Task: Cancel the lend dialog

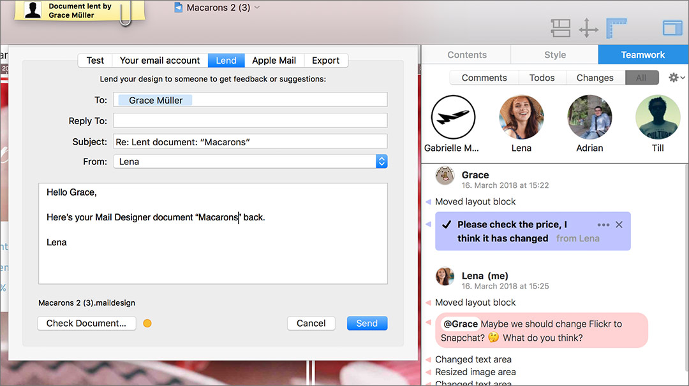Action: tap(311, 324)
